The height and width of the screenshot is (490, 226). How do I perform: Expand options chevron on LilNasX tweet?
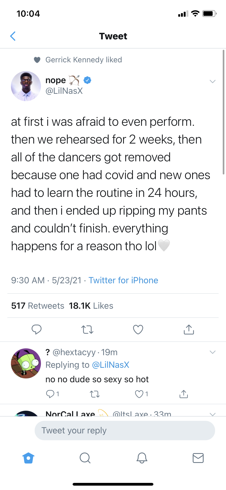click(x=213, y=81)
